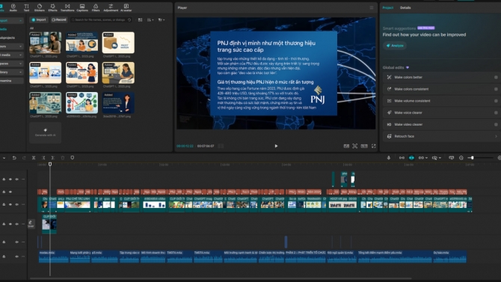Open the Player panel menu

(372, 7)
